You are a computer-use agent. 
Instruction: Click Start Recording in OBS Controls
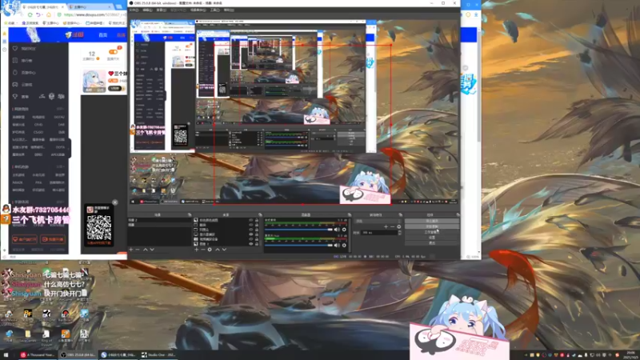pyautogui.click(x=432, y=226)
